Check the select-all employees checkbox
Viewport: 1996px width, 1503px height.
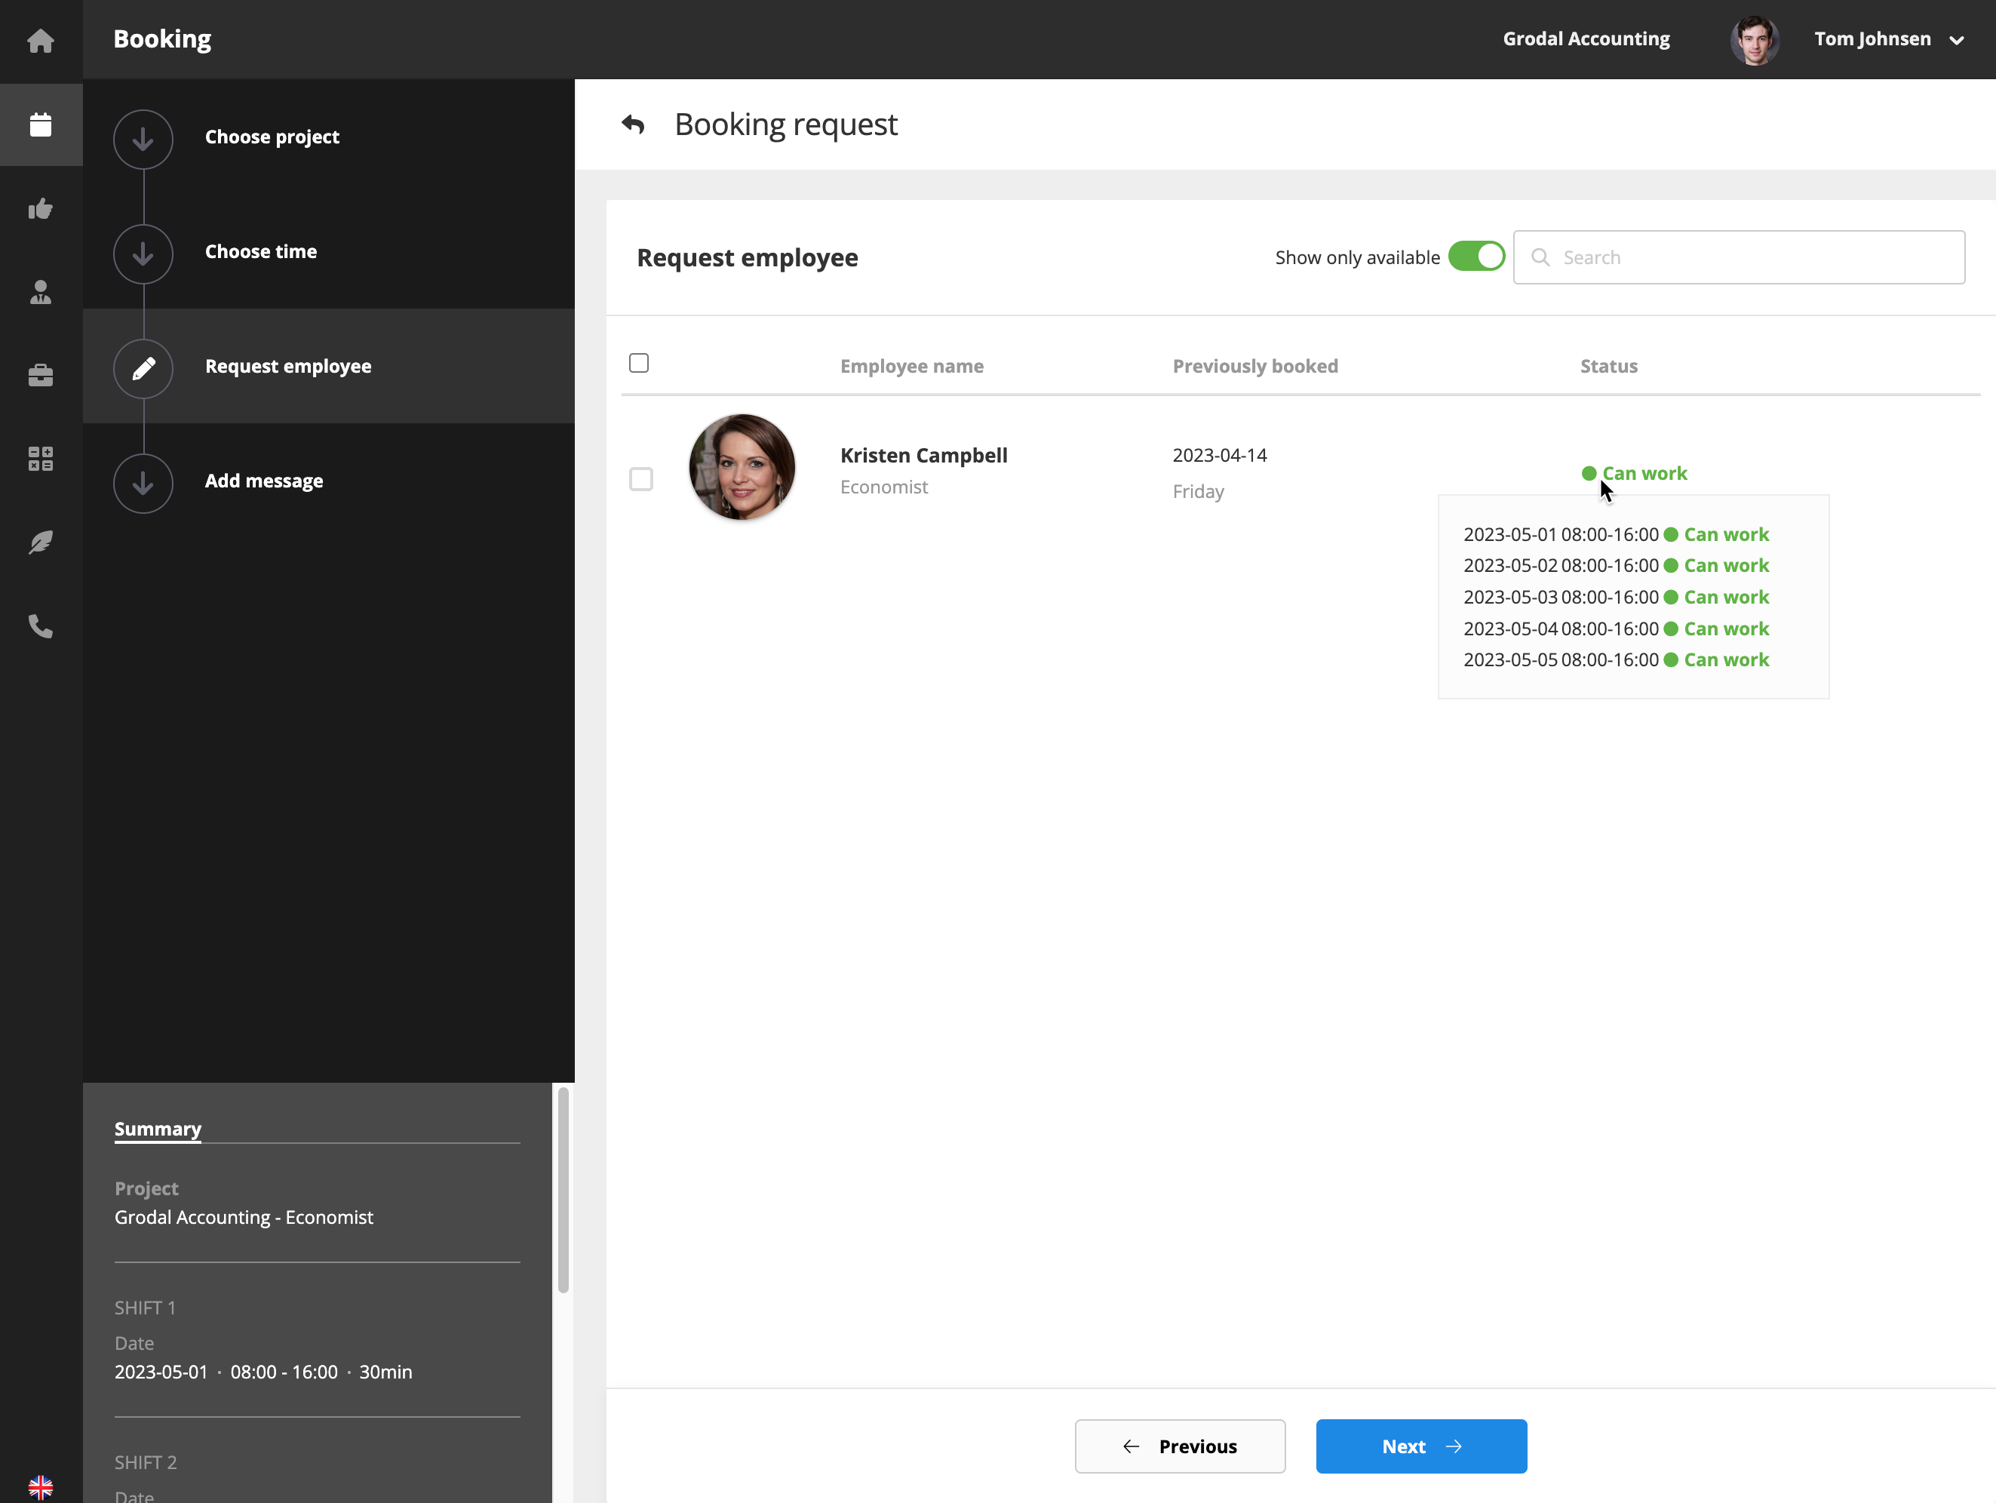tap(639, 363)
